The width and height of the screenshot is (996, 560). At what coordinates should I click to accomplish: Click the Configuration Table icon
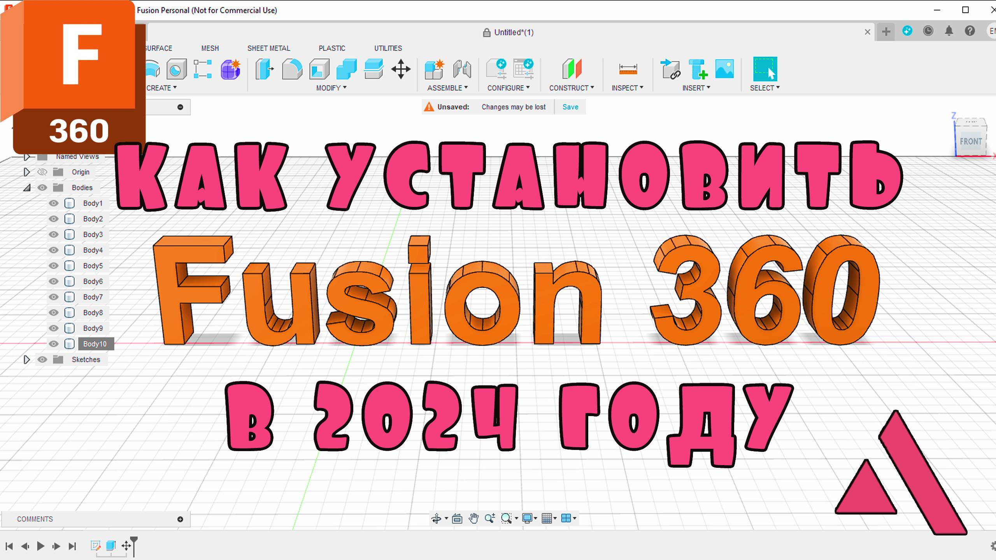523,69
